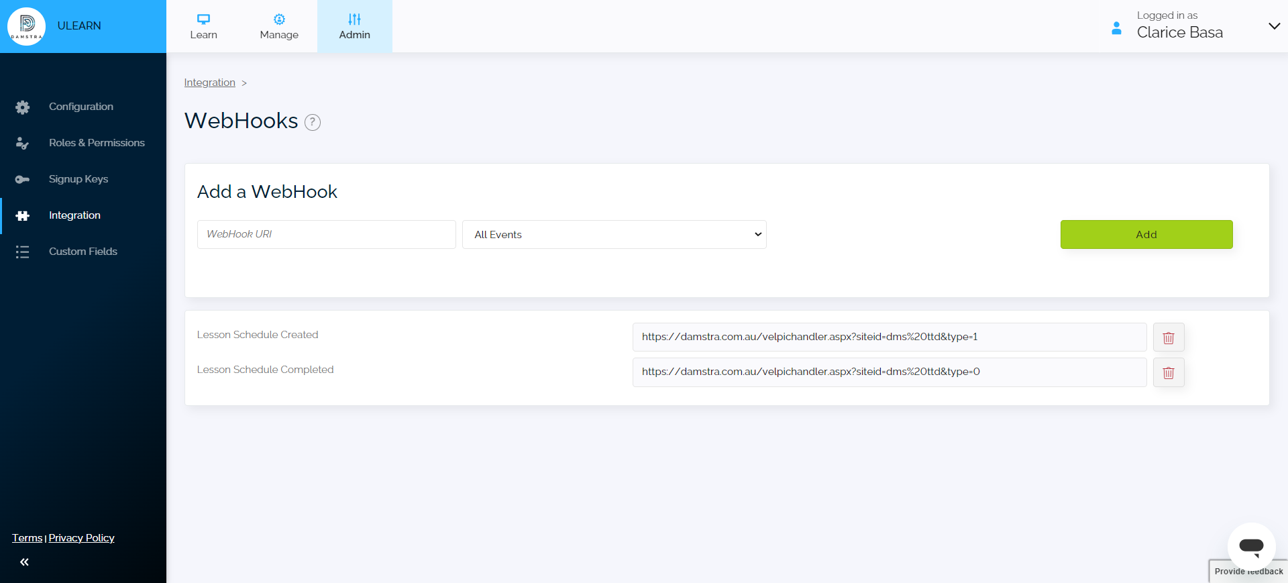This screenshot has width=1288, height=583.
Task: Open Roles & Permissions in the sidebar
Action: 83,143
